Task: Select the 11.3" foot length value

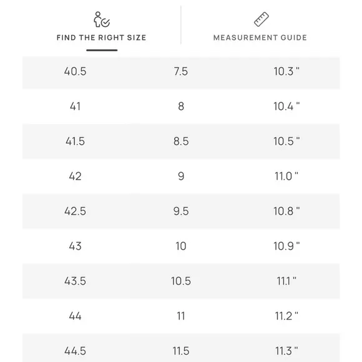Action: pyautogui.click(x=286, y=351)
